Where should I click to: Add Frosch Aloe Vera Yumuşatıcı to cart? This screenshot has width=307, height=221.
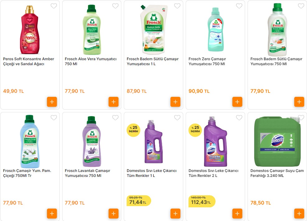(114, 102)
